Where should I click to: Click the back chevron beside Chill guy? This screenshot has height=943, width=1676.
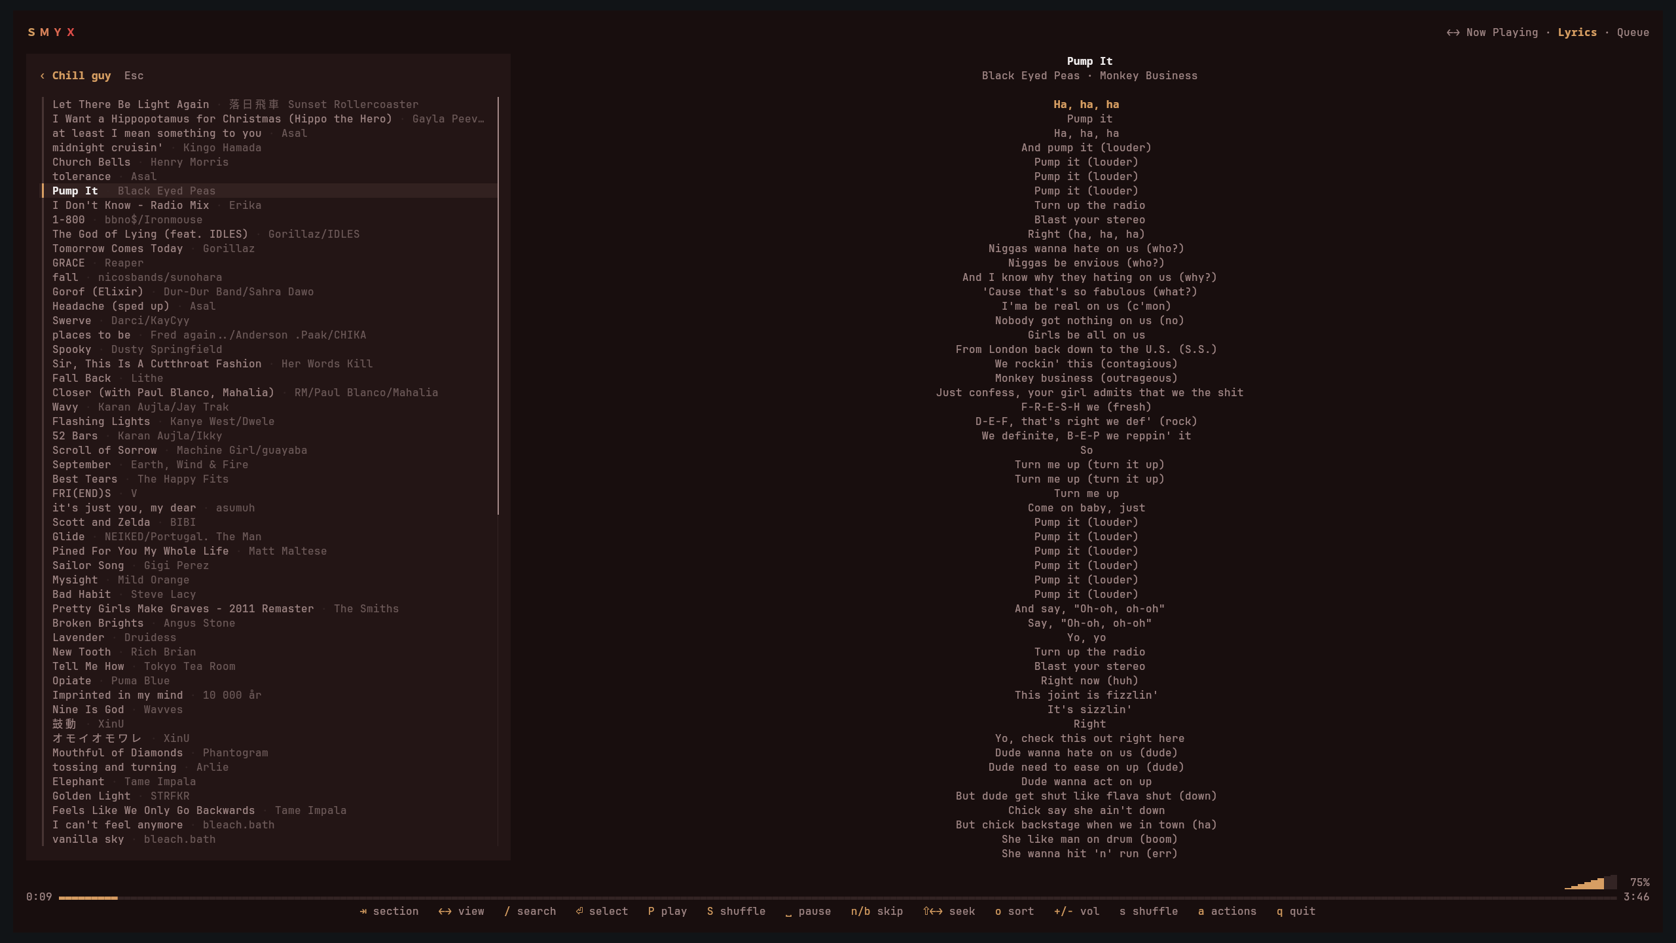(x=43, y=76)
